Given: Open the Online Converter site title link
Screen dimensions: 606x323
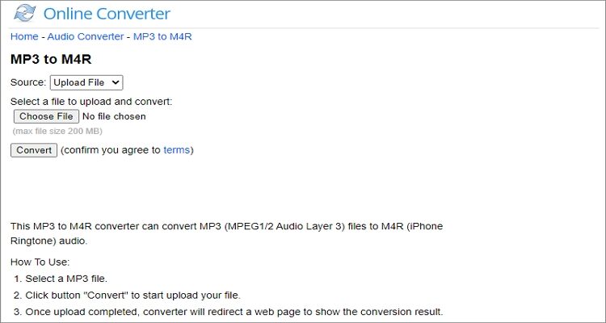Looking at the screenshot, I should click(x=107, y=14).
